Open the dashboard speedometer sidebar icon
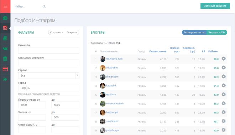The image size is (235, 135). tap(5, 18)
